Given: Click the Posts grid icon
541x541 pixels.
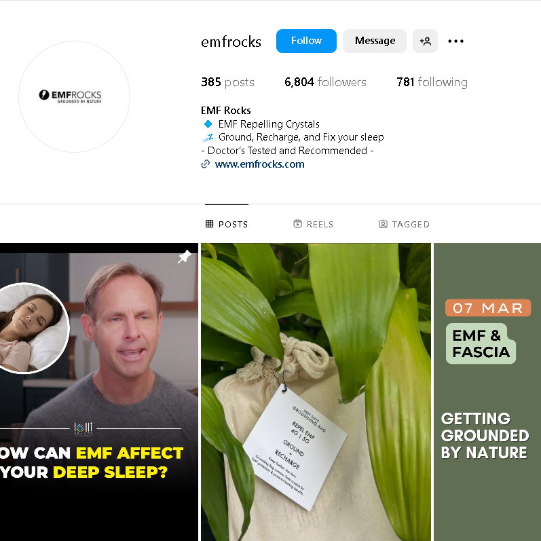Looking at the screenshot, I should click(x=210, y=224).
